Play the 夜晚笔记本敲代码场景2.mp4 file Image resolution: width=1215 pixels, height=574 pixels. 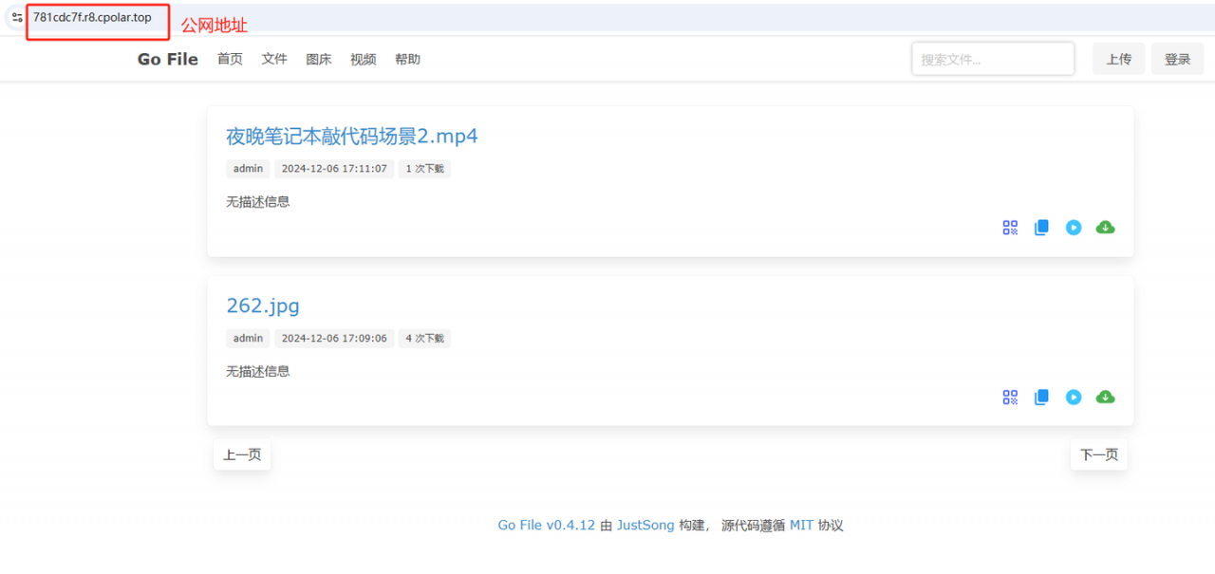[x=1074, y=228]
